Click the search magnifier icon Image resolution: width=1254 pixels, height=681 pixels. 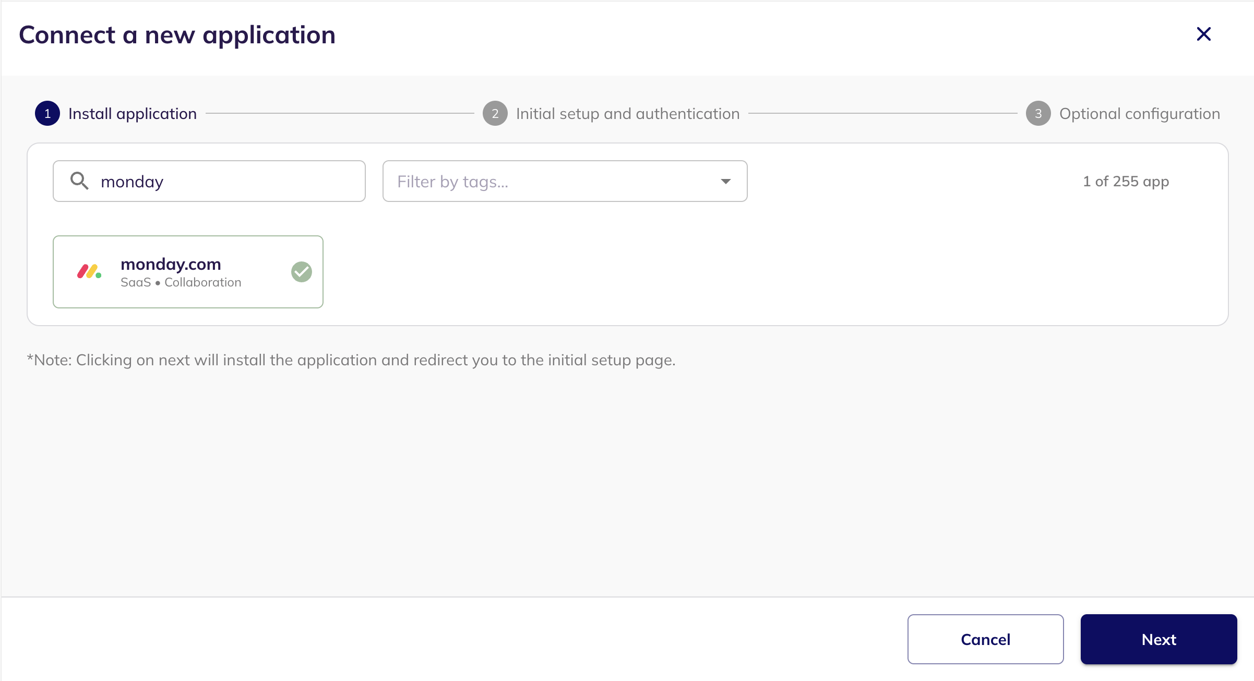(79, 181)
